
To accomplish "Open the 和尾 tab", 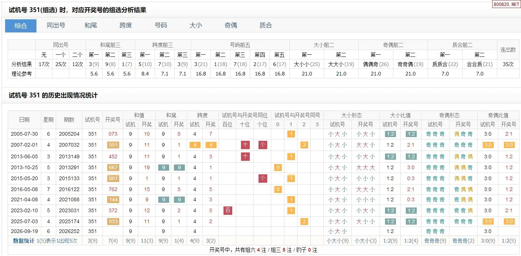I will coord(91,26).
